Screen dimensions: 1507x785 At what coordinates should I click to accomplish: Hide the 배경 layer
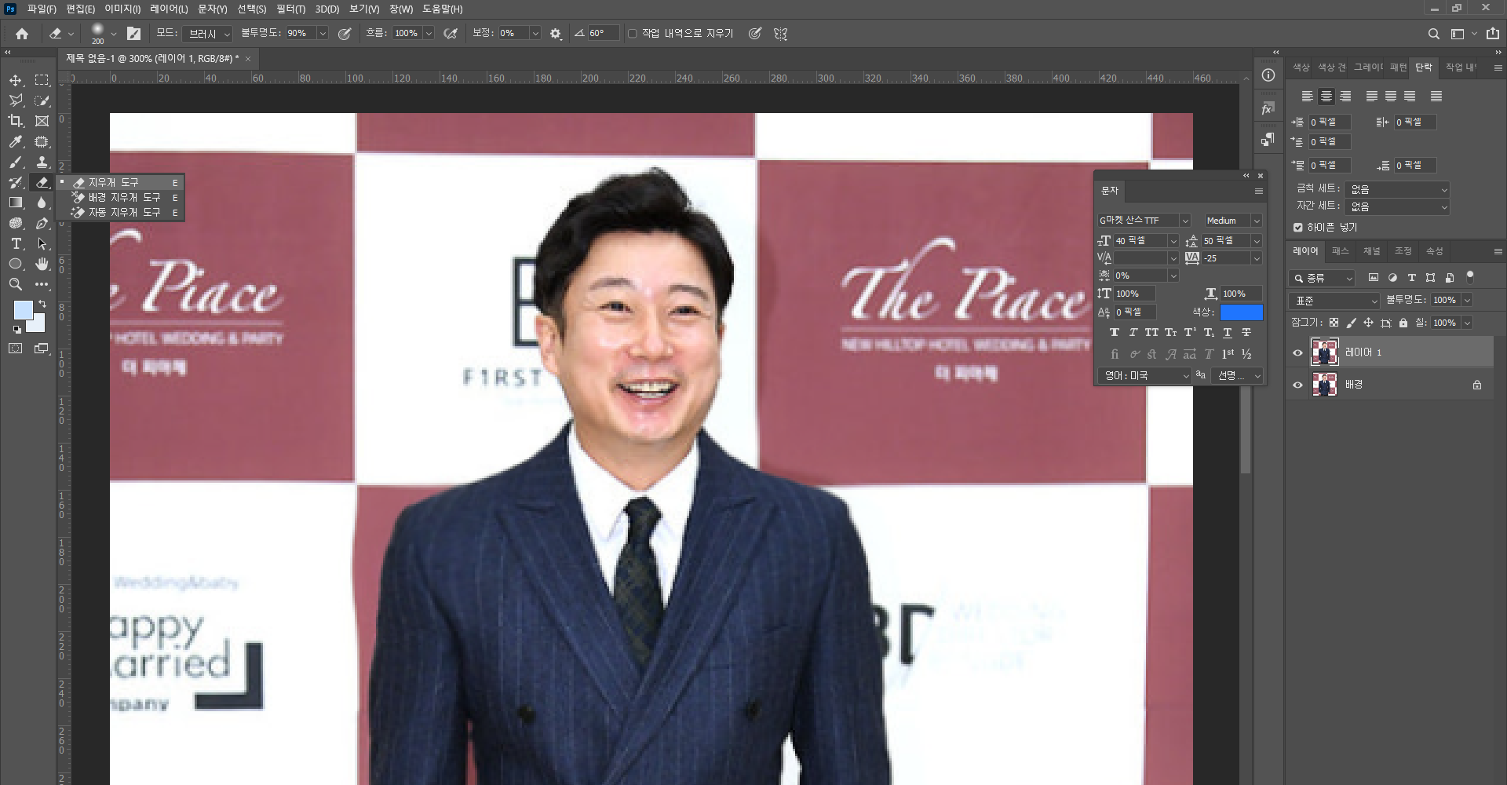click(1297, 385)
